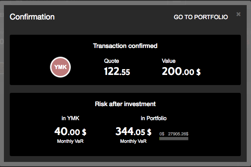Click the Confirmation dialog title
Screen dimensions: 251x167
tap(32, 17)
